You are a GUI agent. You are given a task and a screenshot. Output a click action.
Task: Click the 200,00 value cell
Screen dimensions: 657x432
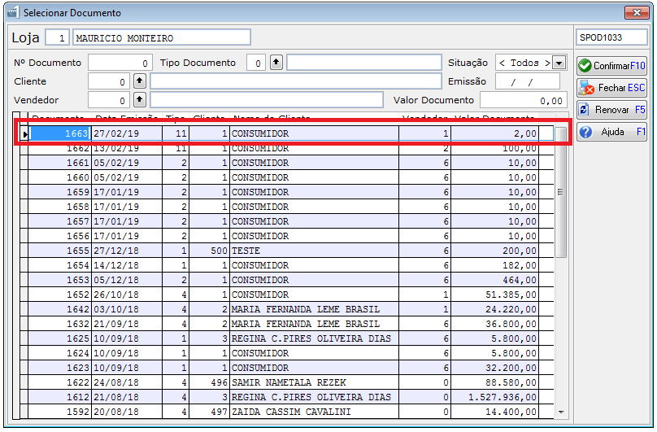point(495,251)
